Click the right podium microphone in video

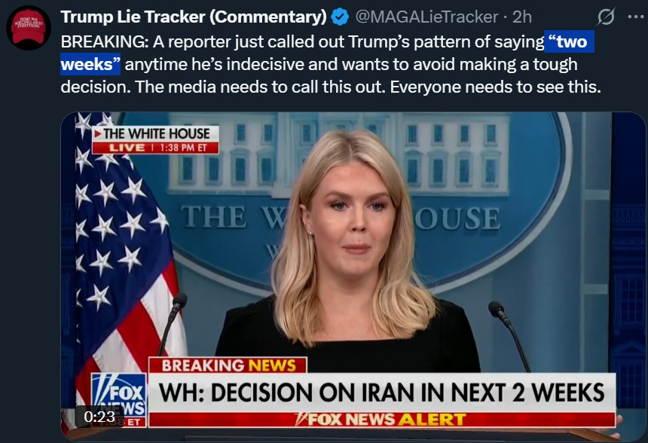coord(509,336)
